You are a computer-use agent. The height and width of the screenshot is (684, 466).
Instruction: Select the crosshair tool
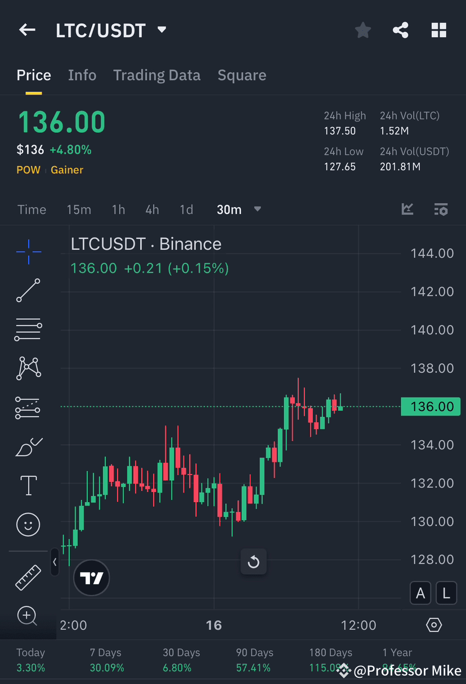(28, 252)
